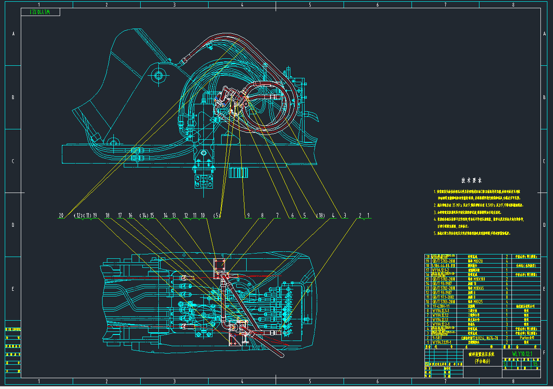The height and width of the screenshot is (389, 553).
Task: Select the M8X25 bolt name in parts list row 10
Action: point(475,302)
